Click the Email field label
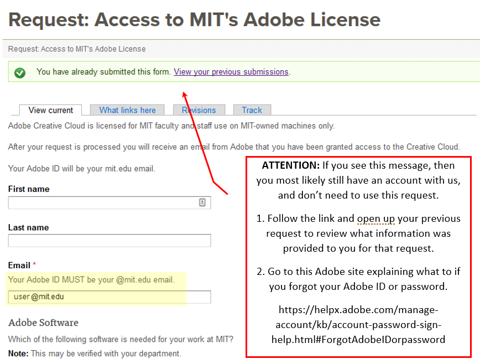This screenshot has width=480, height=364. tap(19, 266)
